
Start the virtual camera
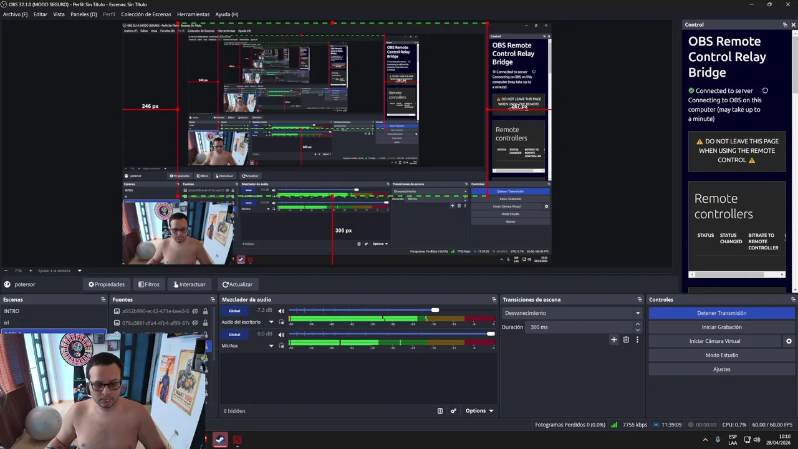point(714,341)
